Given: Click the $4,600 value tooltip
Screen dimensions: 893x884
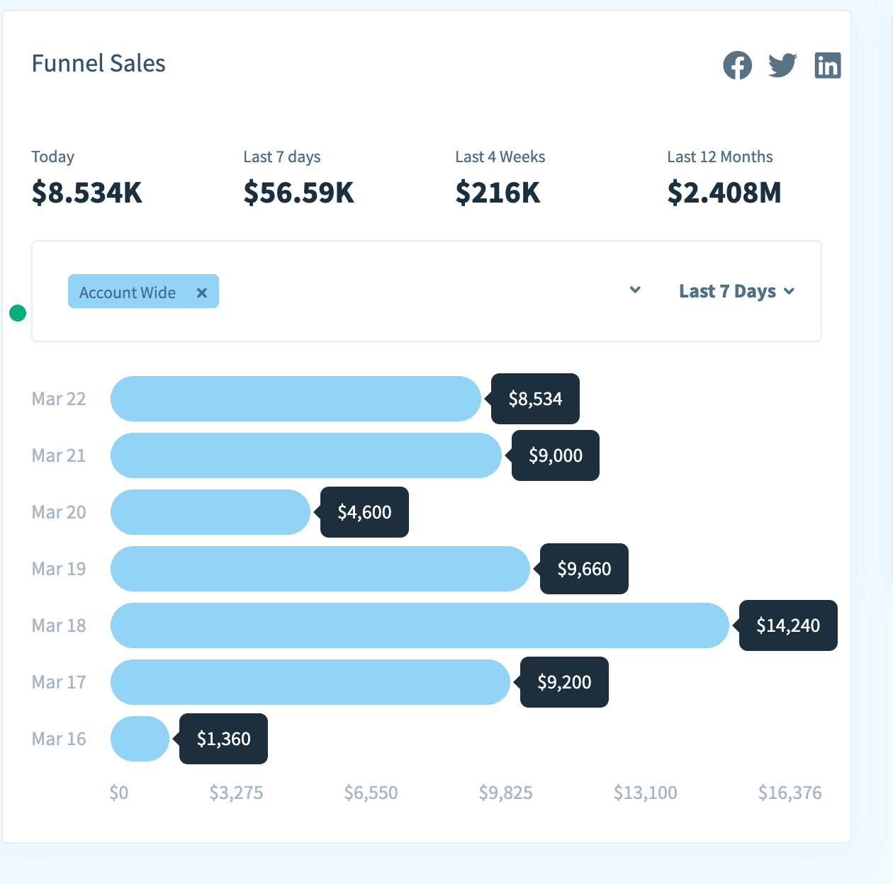Looking at the screenshot, I should click(364, 512).
